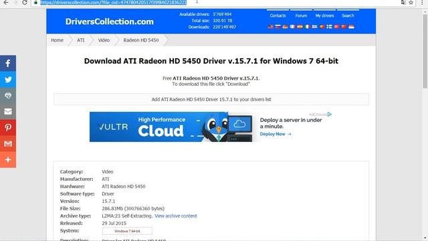Add ATI Radeon HD 5450 Driver to drivers list
The width and height of the screenshot is (428, 241).
211,100
